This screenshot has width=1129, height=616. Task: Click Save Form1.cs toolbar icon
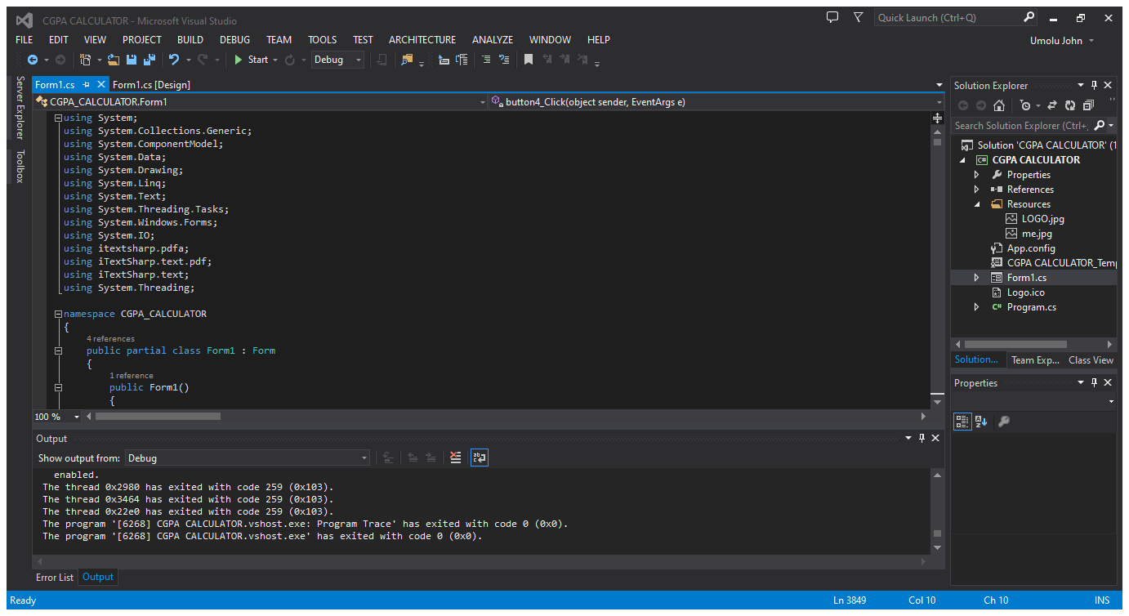tap(131, 59)
